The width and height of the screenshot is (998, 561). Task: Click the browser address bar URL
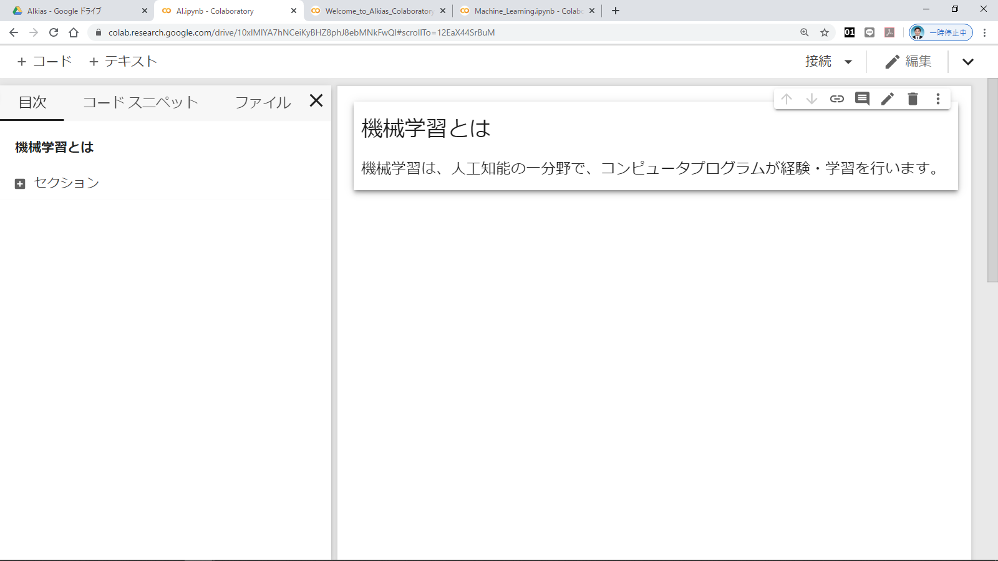(301, 32)
